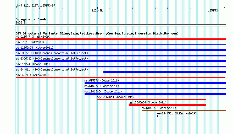This screenshot has width=233, height=134.
Task: Open the dgv12863n54 (Cooper2011) label
Action: coord(103,91)
